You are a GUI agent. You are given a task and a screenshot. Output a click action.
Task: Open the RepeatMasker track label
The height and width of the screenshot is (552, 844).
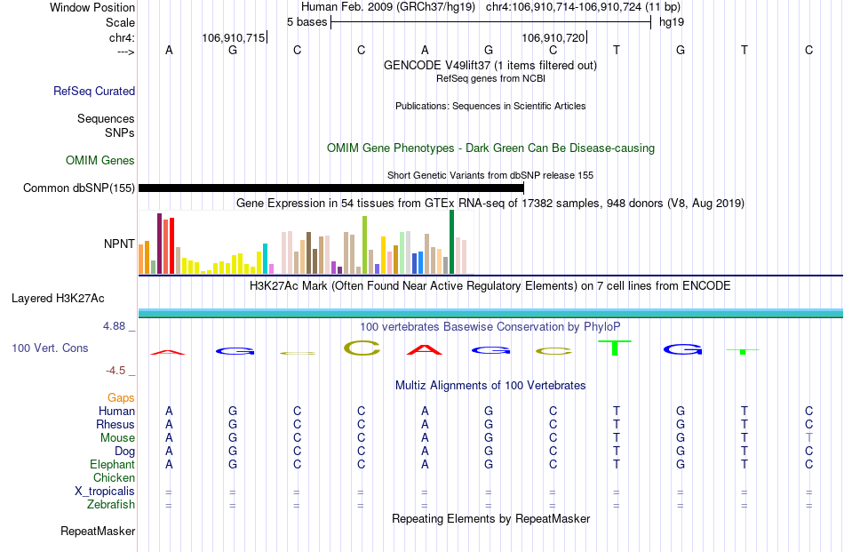(x=98, y=531)
